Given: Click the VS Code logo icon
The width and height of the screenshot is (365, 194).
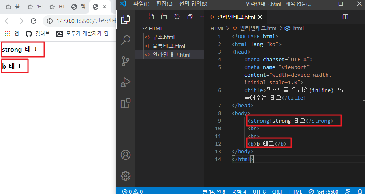Looking at the screenshot, I should click(x=123, y=4).
